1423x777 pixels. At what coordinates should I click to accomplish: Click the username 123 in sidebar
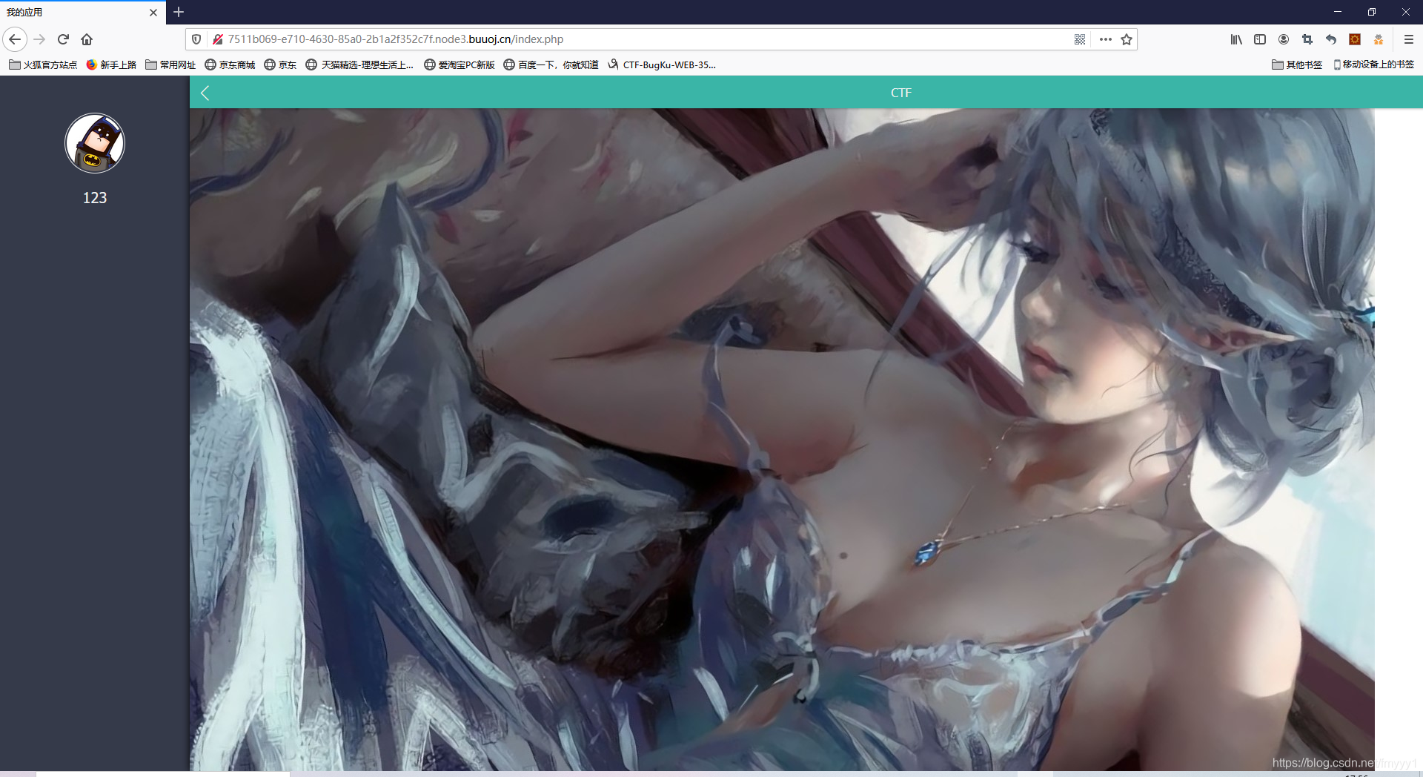(x=95, y=198)
